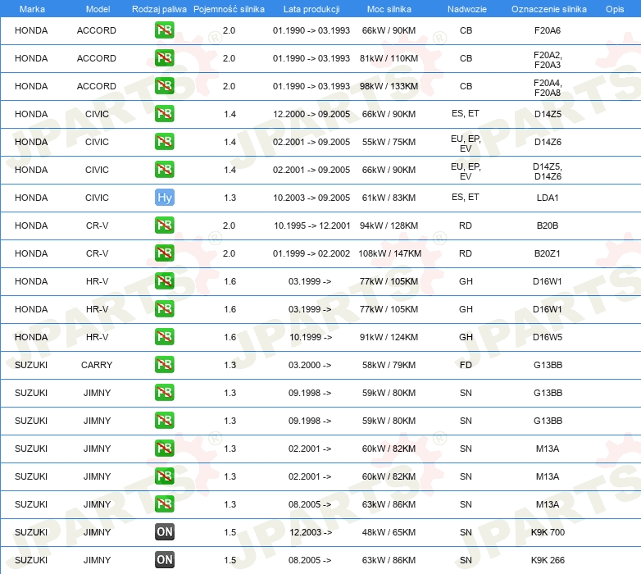Click the blue Hy hybrid icon for Civic LDA1

coord(164,198)
